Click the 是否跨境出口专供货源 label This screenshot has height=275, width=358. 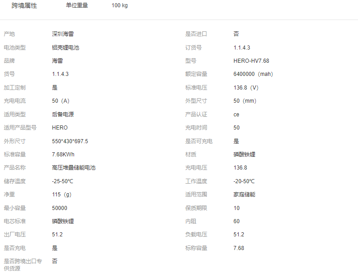coord(23,265)
